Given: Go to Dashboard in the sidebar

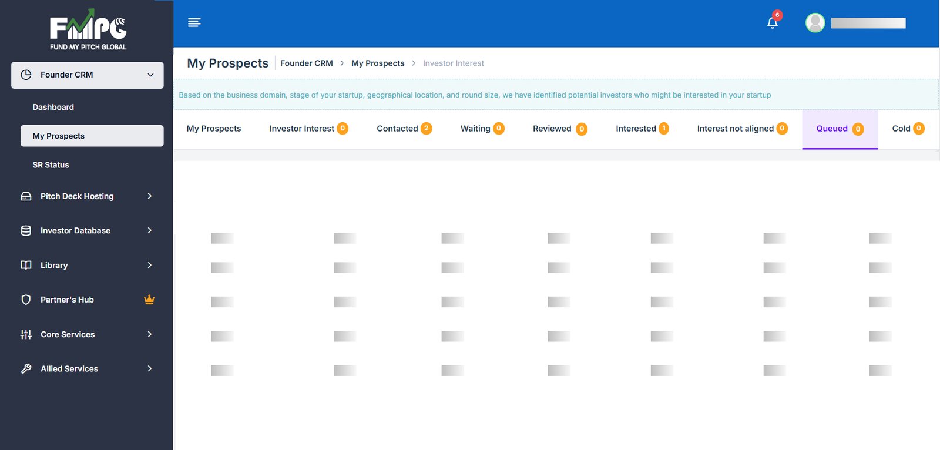Looking at the screenshot, I should point(53,107).
